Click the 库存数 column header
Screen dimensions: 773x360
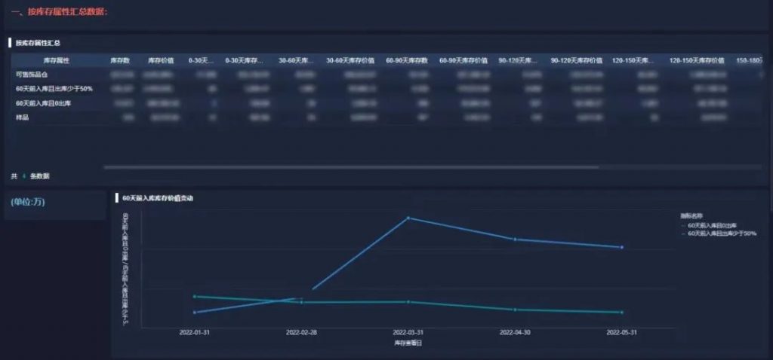tap(120, 60)
